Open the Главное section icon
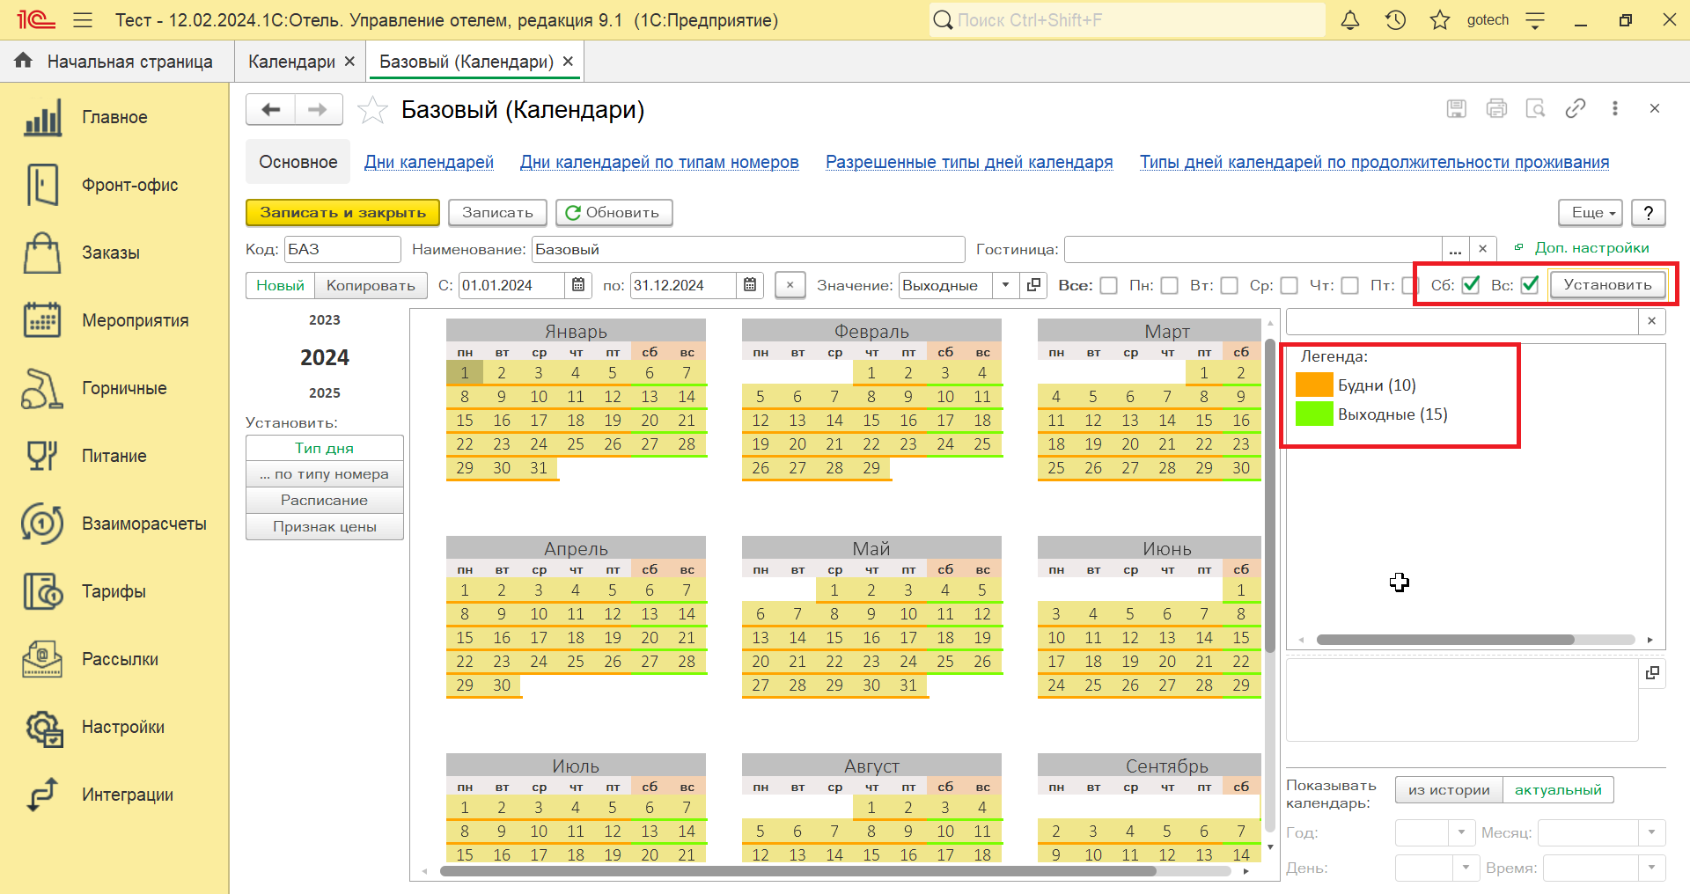Screen dimensions: 1690x894 pyautogui.click(x=42, y=117)
